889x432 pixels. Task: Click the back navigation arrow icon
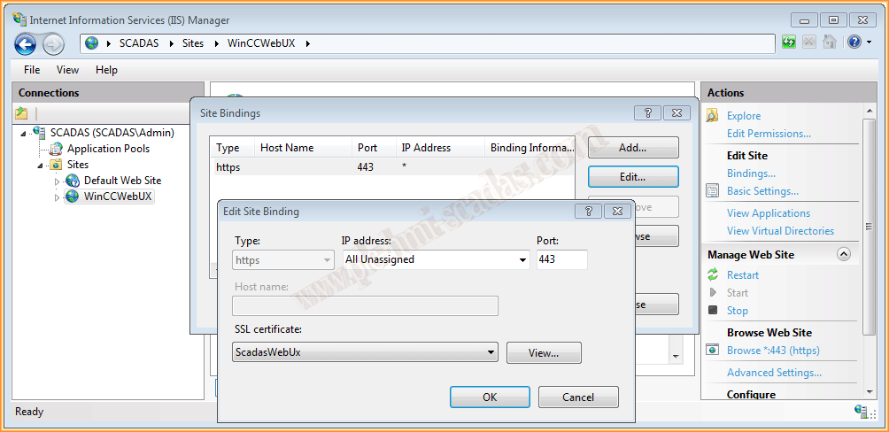point(25,43)
